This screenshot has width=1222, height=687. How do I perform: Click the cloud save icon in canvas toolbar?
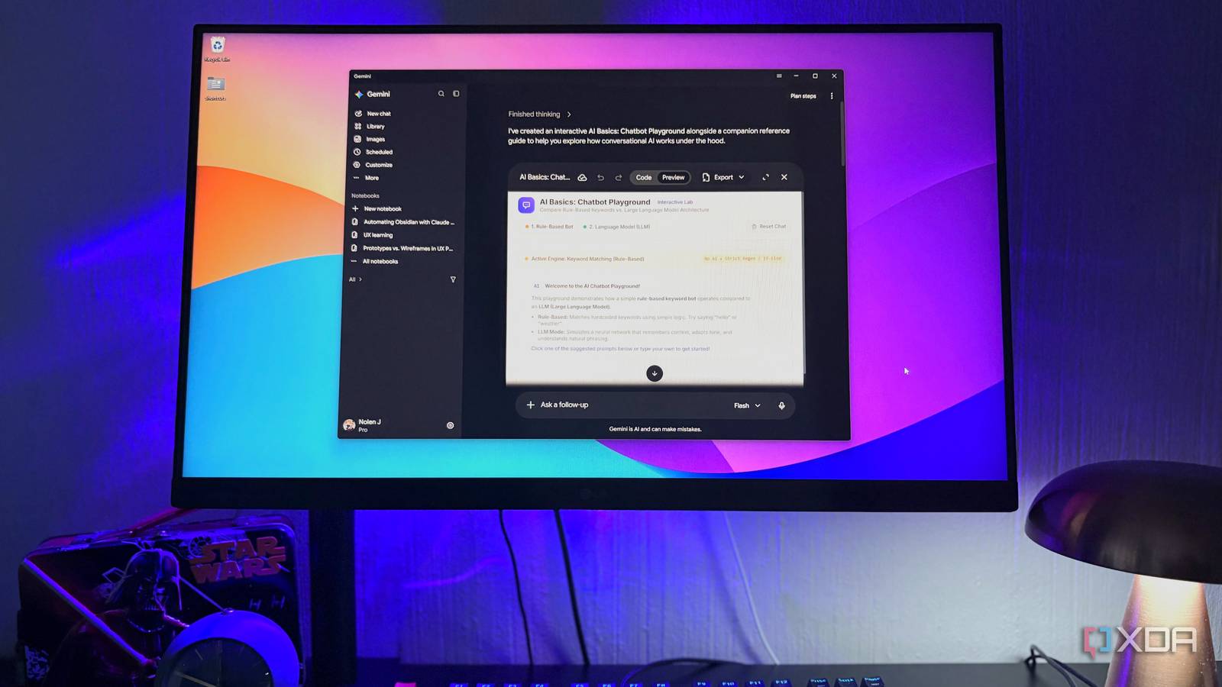[582, 177]
